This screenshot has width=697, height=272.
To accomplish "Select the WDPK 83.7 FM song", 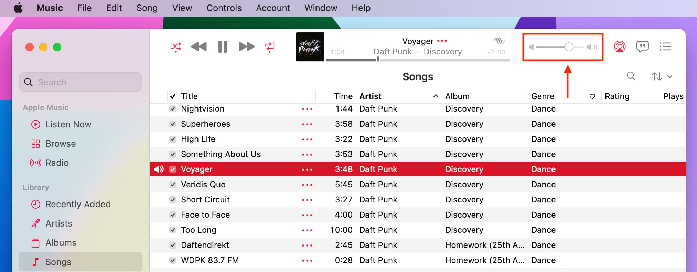I will [418, 260].
